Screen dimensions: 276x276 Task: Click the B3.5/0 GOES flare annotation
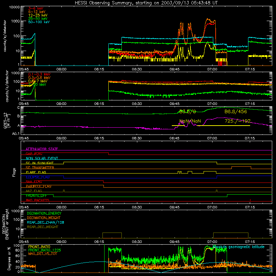click(187, 111)
